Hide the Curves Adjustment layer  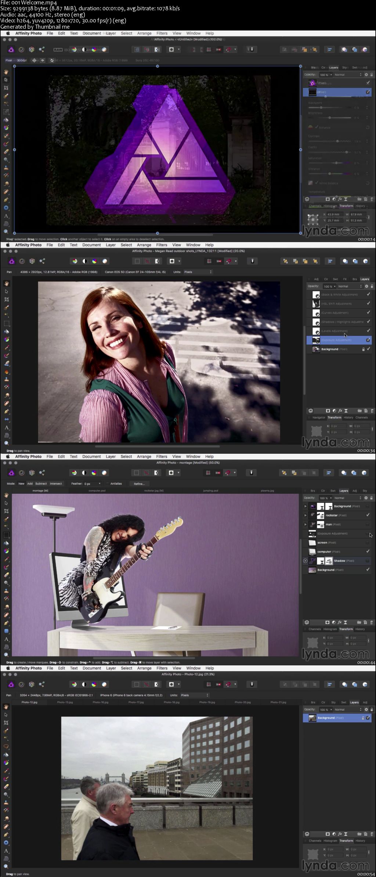coord(368,312)
